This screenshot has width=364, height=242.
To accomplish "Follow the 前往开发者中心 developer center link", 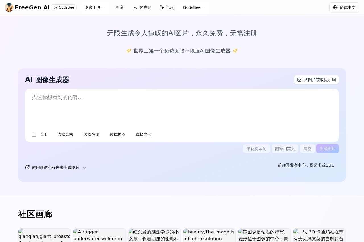I will tap(306, 165).
